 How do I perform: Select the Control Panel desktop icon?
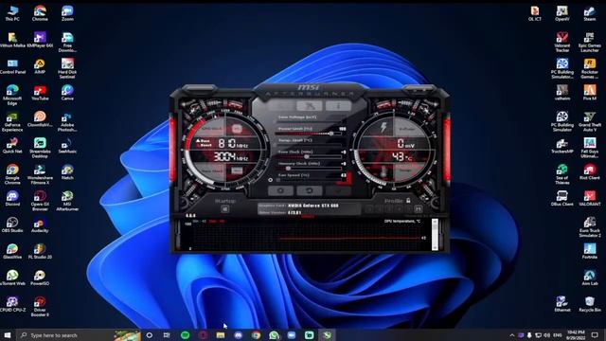pyautogui.click(x=12, y=66)
